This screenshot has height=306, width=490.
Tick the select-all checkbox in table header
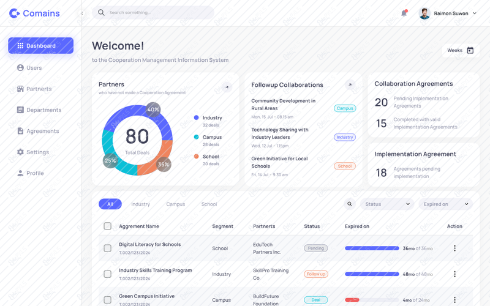108,226
